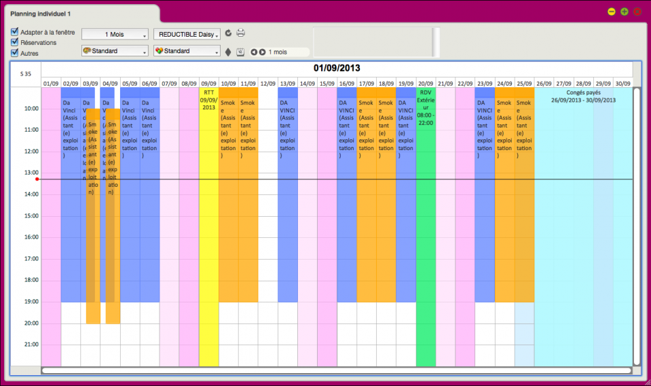This screenshot has width=651, height=386.
Task: Click the refresh planning icon
Action: pos(228,33)
